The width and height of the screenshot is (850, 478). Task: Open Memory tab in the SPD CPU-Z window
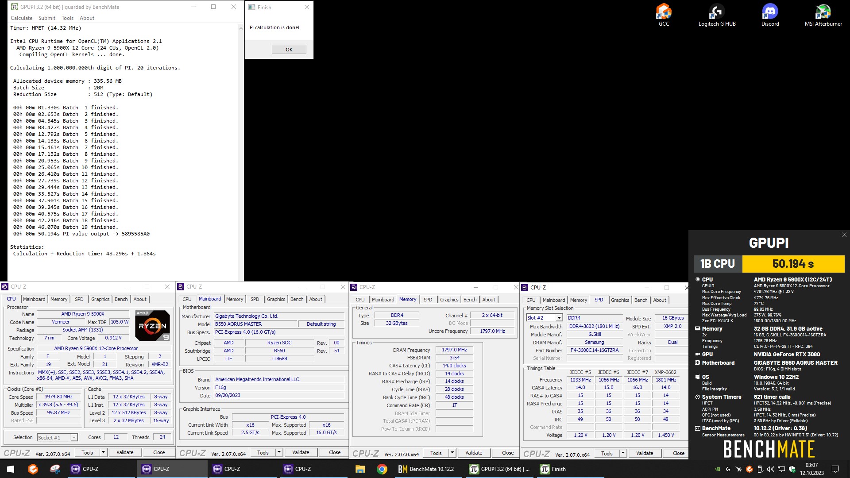coord(578,300)
